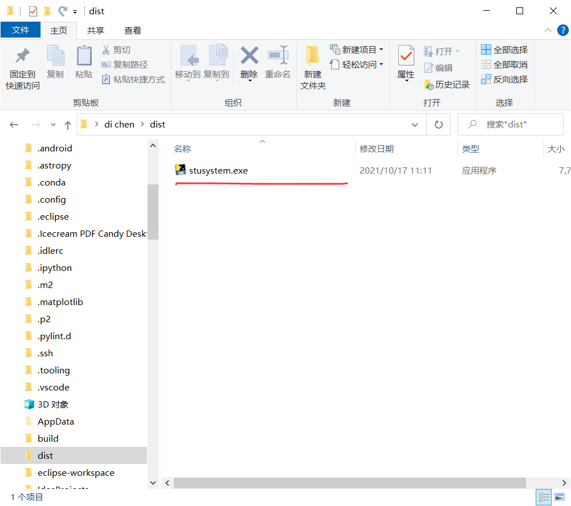This screenshot has height=506, width=571.
Task: Open Copy to (复制到) menu
Action: click(x=217, y=63)
